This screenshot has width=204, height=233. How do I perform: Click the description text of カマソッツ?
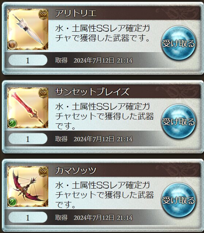pos(104,195)
